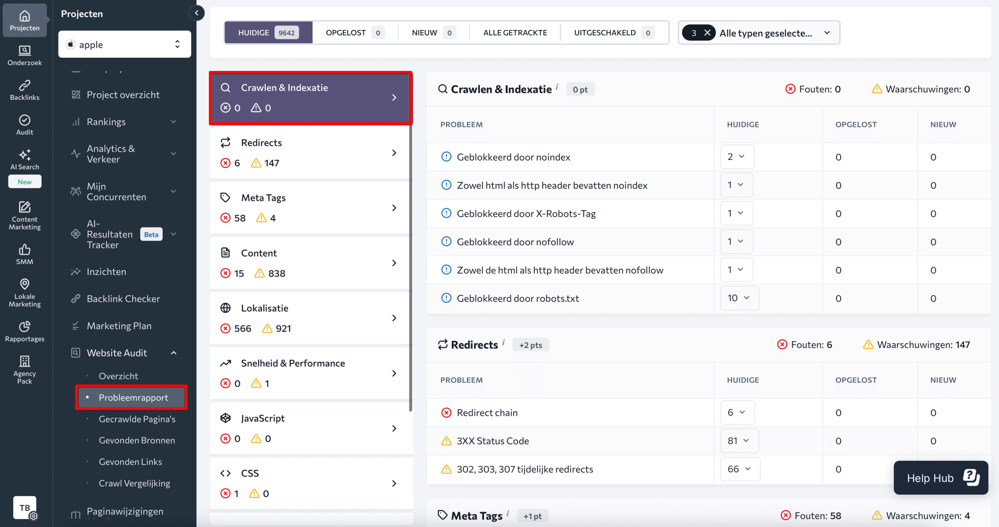Switch to the NIEUW tab

(x=434, y=33)
